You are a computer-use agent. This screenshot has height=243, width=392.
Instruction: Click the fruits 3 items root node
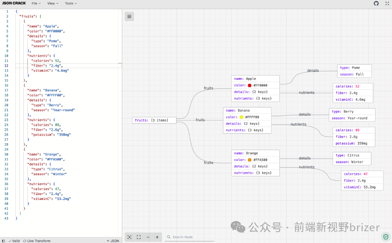point(154,120)
